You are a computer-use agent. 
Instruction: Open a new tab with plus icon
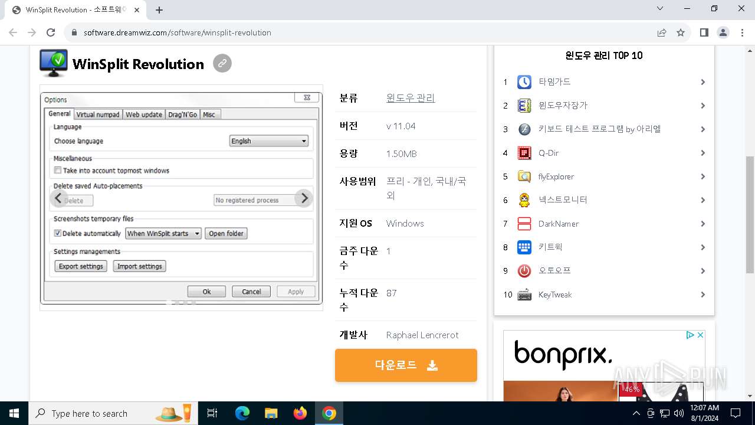[x=159, y=10]
